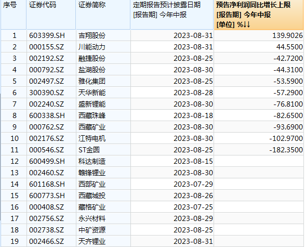Click 赣锋锂业 stock name
Viewport: 305px width, 247px height.
point(92,173)
